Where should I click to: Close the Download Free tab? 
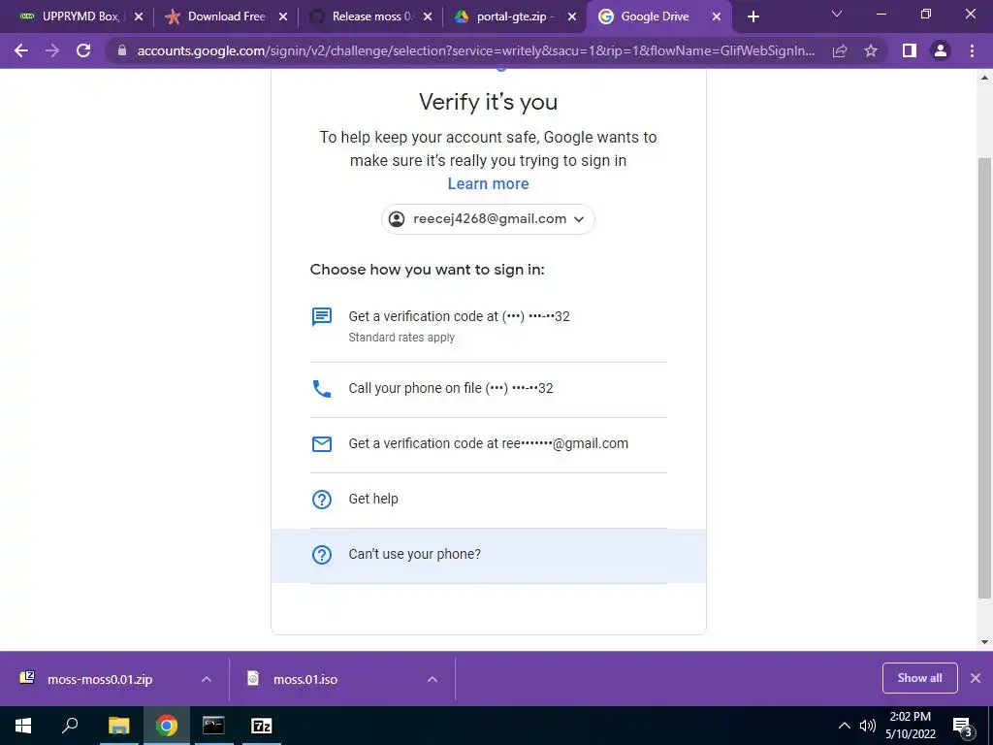pos(283,17)
